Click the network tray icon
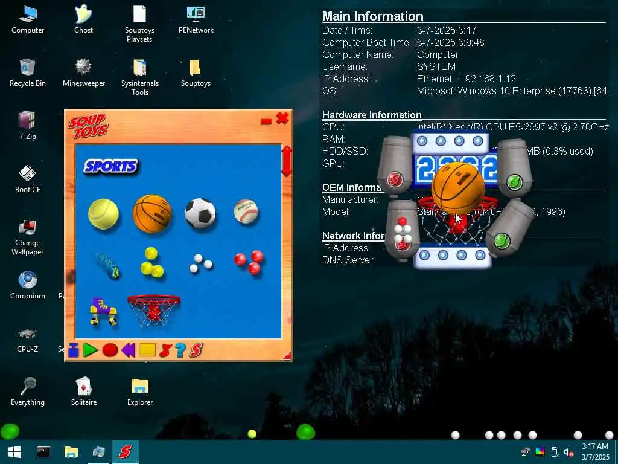The image size is (618, 464). point(526,452)
